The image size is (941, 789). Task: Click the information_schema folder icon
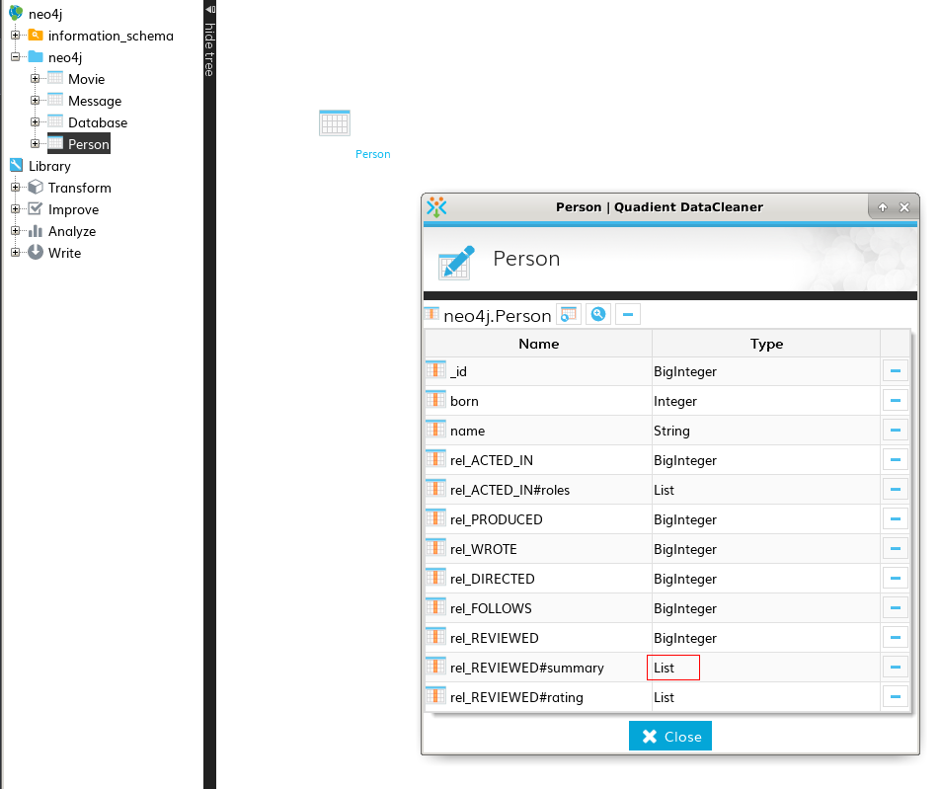[x=36, y=36]
